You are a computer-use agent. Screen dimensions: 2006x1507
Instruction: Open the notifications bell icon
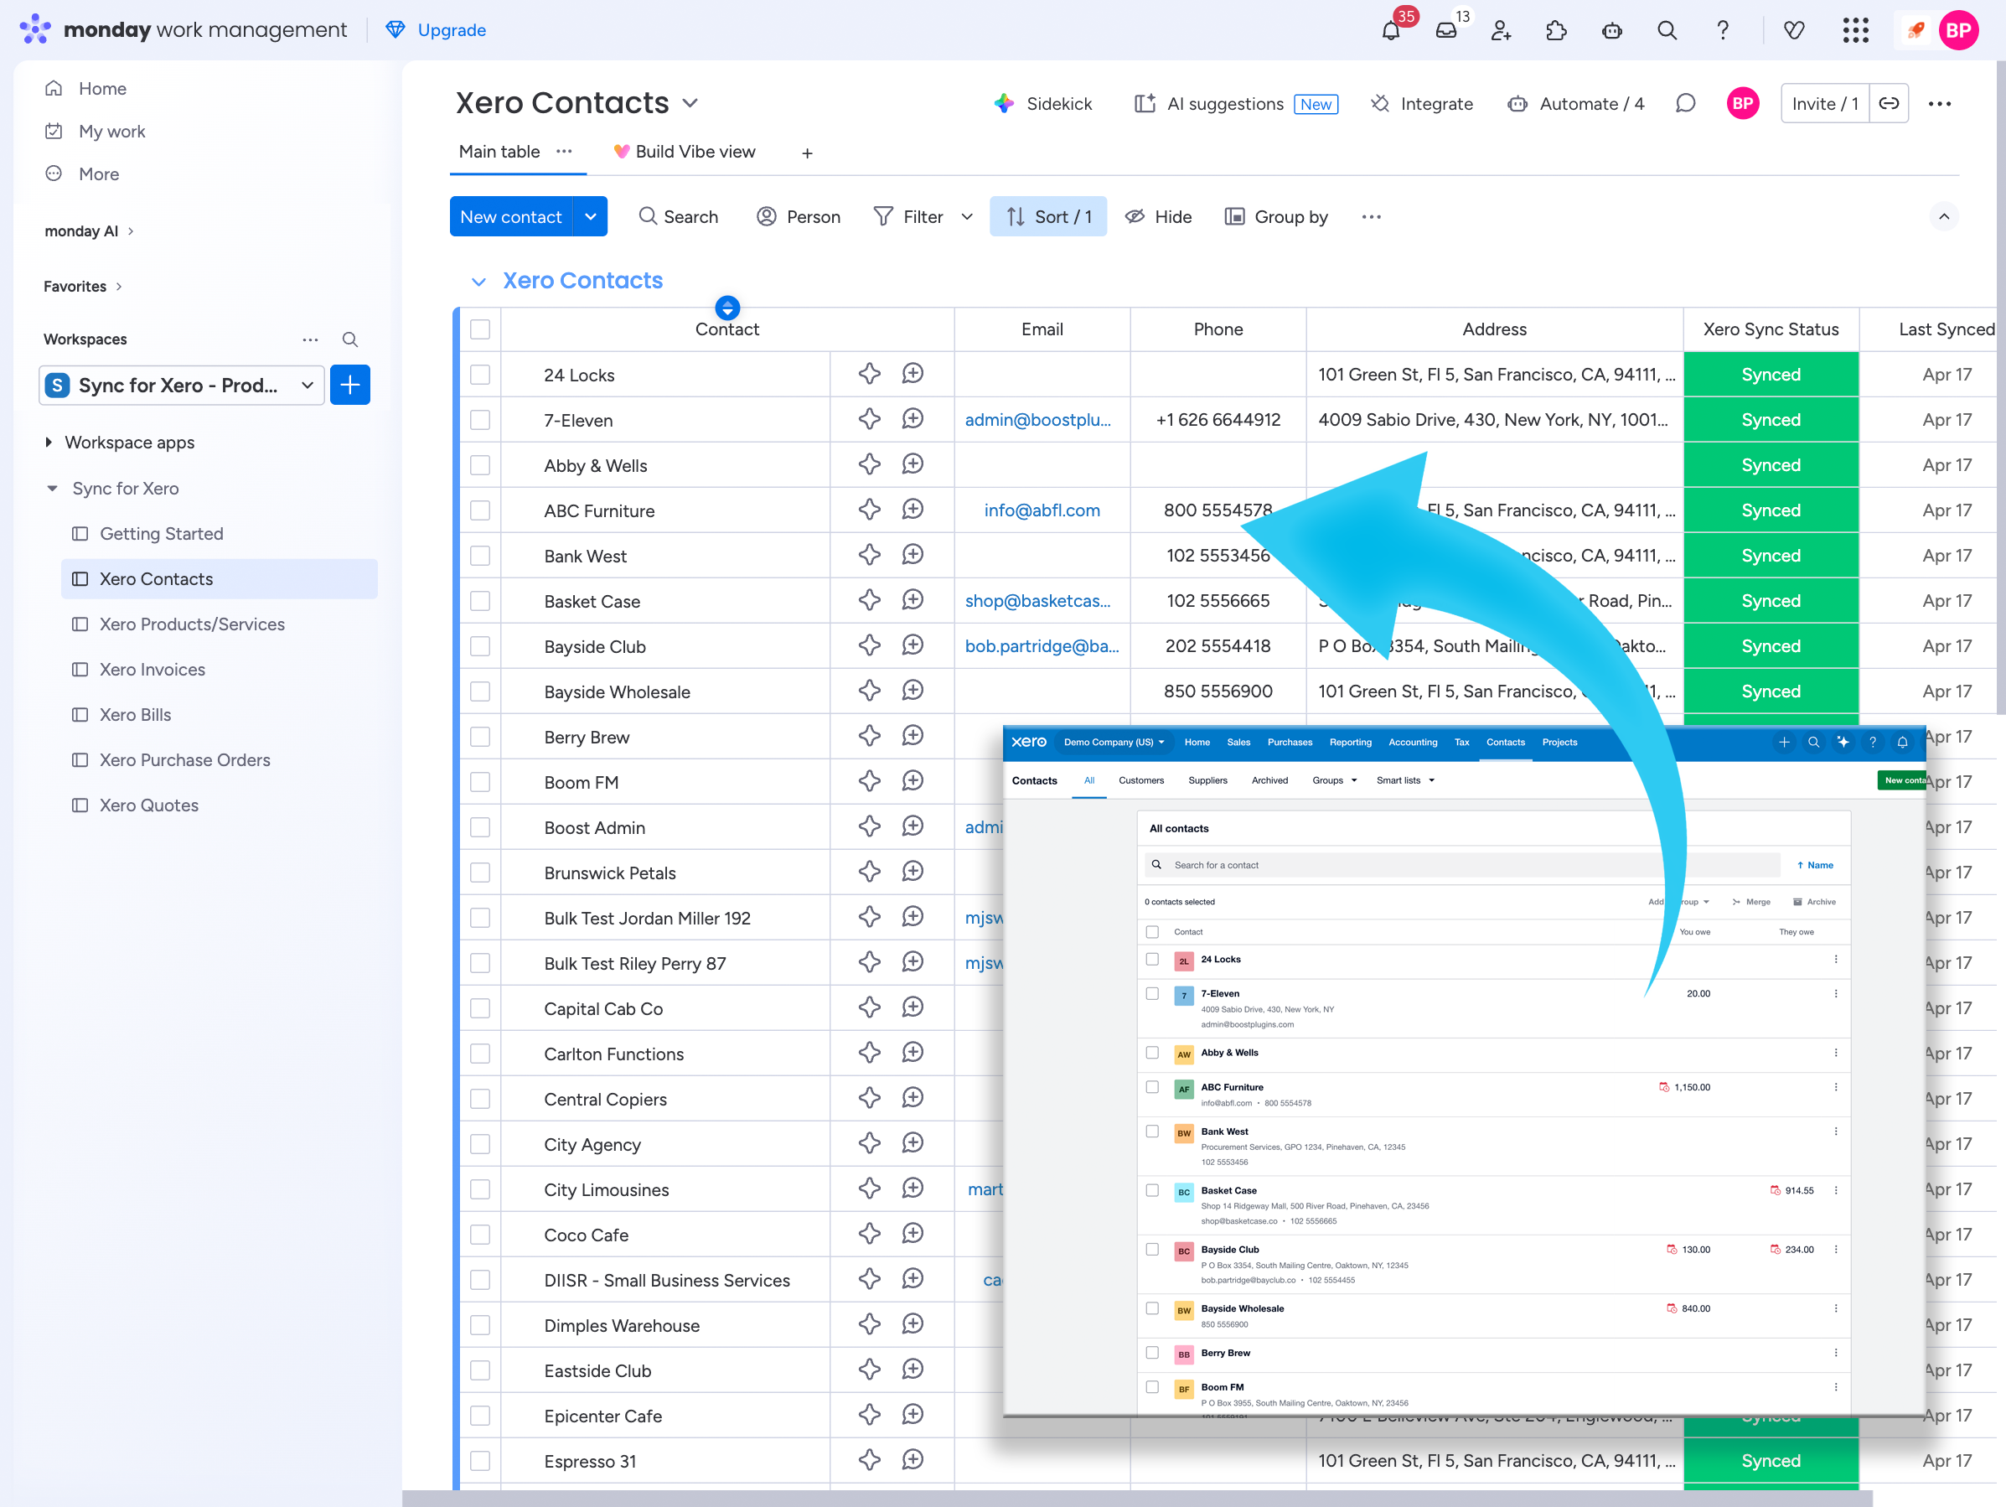click(1390, 31)
